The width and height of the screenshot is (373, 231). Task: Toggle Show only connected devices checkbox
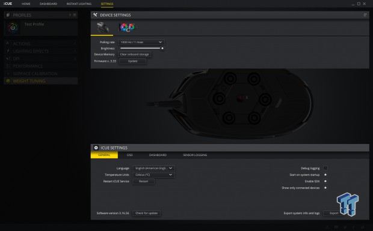point(325,188)
